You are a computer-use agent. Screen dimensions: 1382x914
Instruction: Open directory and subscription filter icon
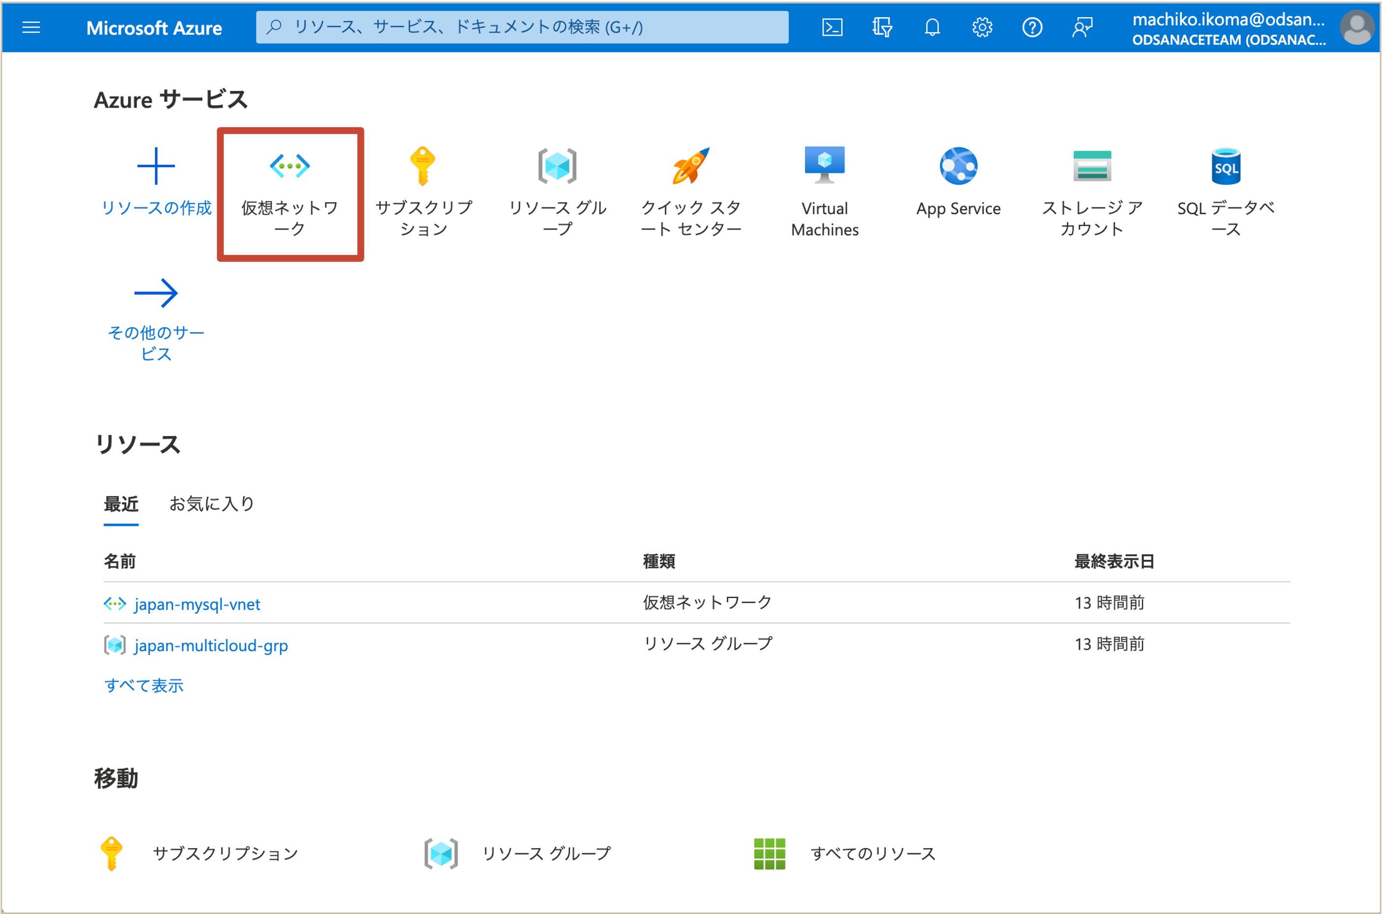click(x=882, y=28)
